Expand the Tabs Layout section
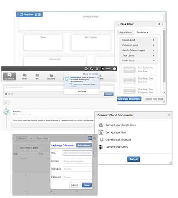Screen dimensions: 178x198 [138, 55]
